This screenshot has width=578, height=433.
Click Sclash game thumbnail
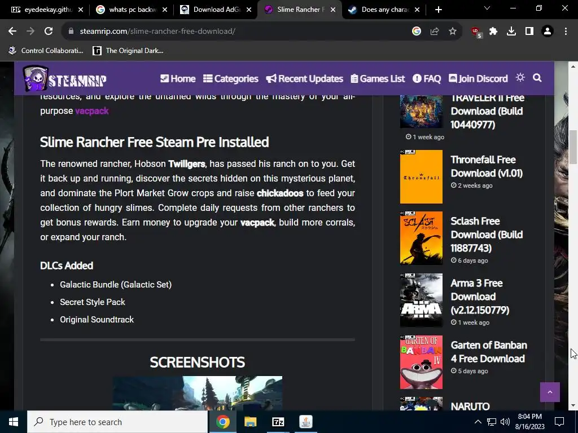pos(421,238)
